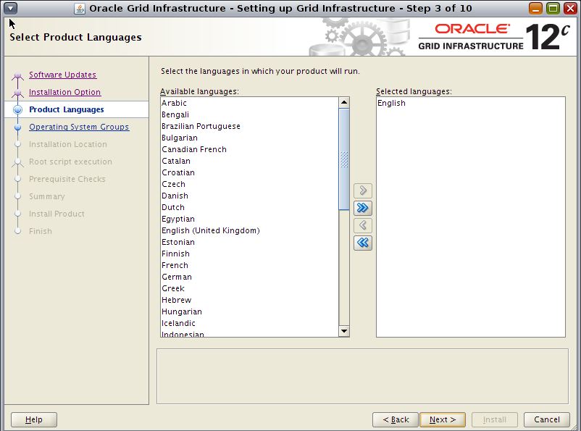Click the Product Languages step bullet icon
The width and height of the screenshot is (581, 431).
point(17,109)
